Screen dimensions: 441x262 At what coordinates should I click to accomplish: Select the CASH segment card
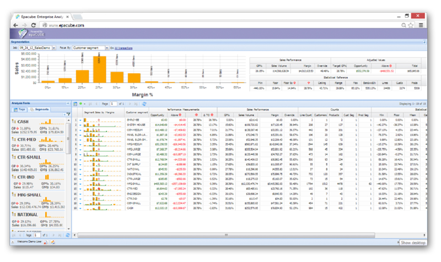pyautogui.click(x=38, y=126)
